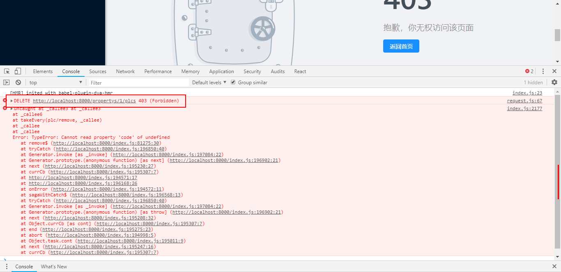Open the DevTools three-dot customize menu

[543, 71]
